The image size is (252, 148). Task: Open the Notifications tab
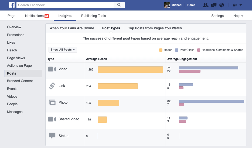pos(34,16)
